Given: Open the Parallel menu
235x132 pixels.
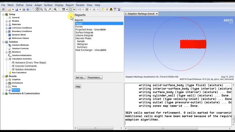Looking at the screenshot, I should pyautogui.click(x=80, y=5).
